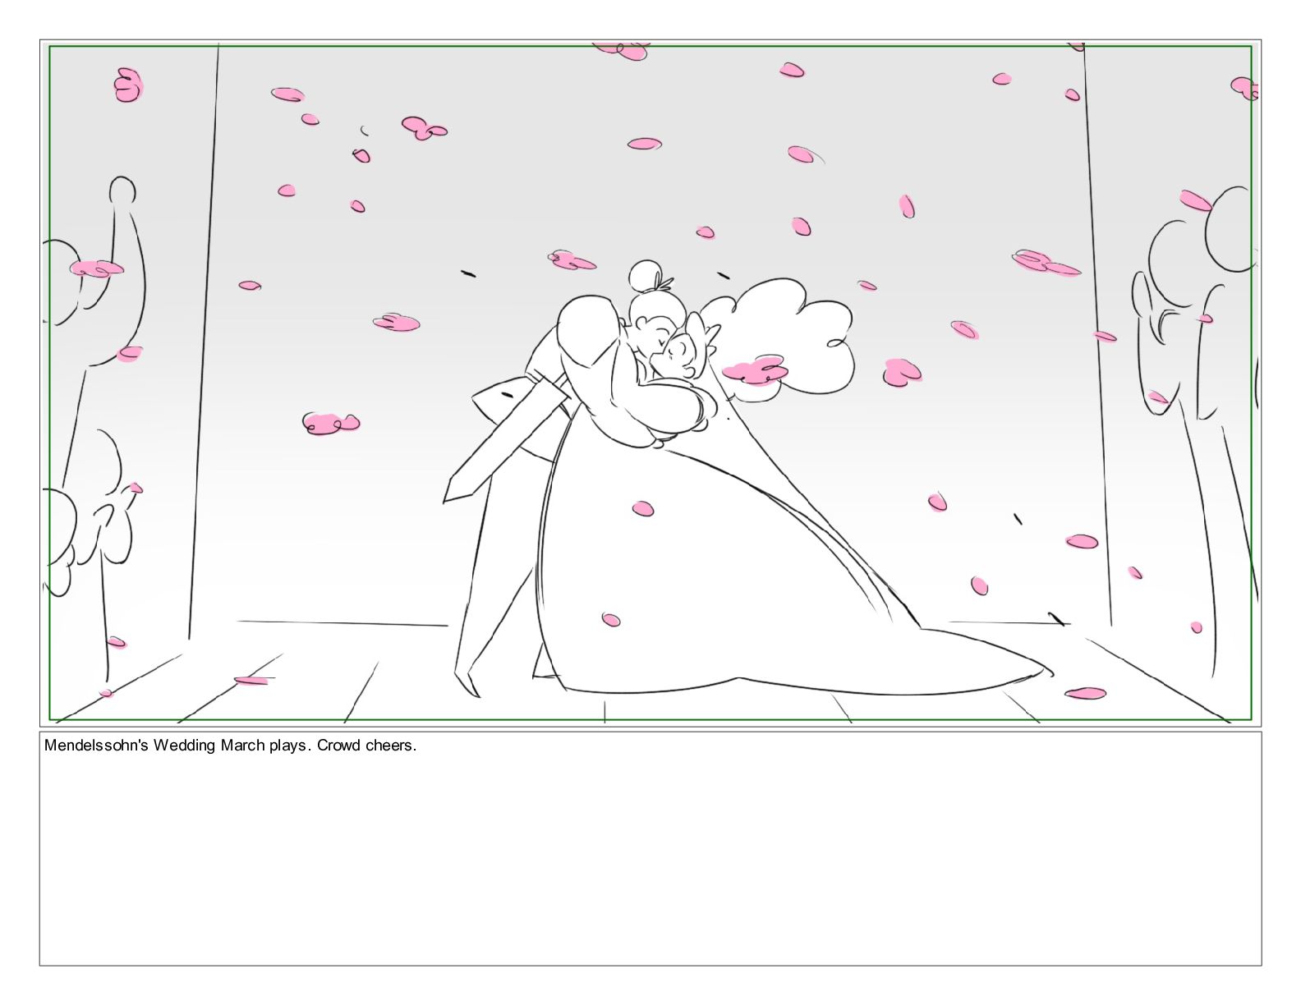Select the Mendelssohn's Wedding March caption text

point(230,746)
